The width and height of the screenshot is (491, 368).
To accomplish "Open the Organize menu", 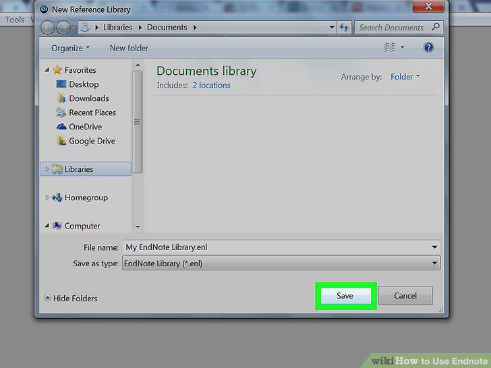I will coord(70,48).
